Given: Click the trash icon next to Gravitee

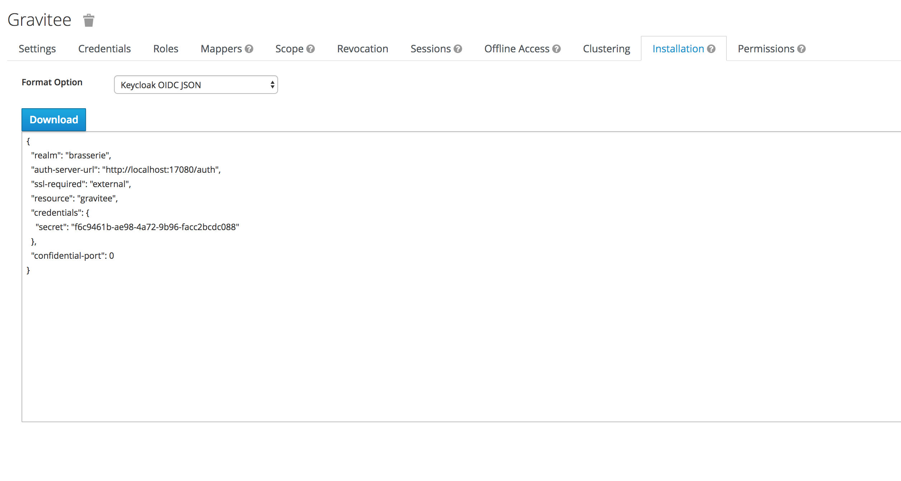Looking at the screenshot, I should coord(89,20).
